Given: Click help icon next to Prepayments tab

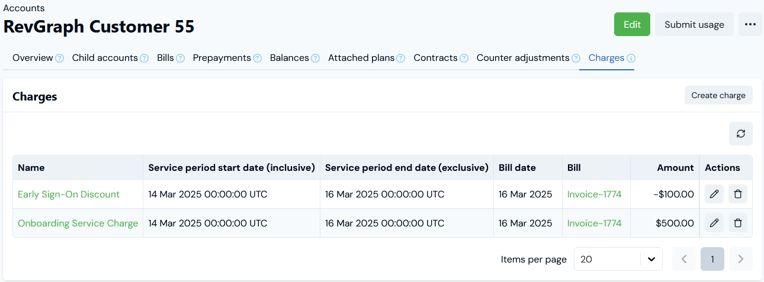Looking at the screenshot, I should click(257, 59).
